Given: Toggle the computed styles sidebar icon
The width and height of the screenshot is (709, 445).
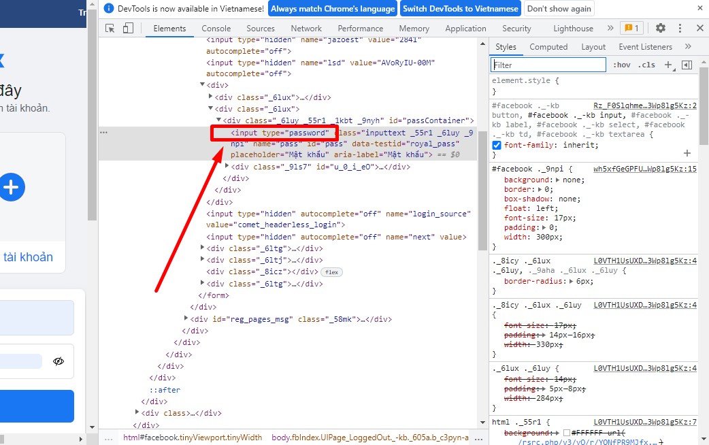Looking at the screenshot, I should pos(687,65).
